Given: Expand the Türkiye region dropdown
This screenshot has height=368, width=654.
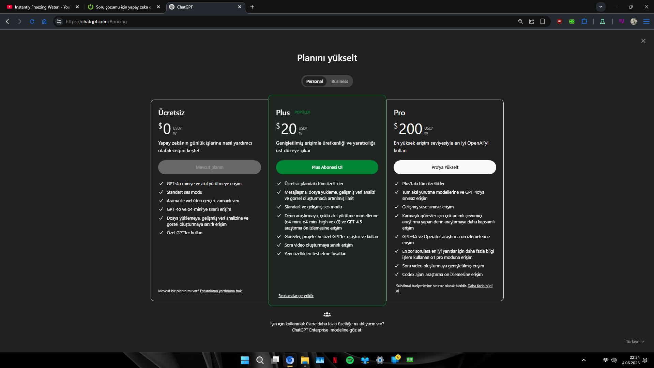Looking at the screenshot, I should (635, 342).
